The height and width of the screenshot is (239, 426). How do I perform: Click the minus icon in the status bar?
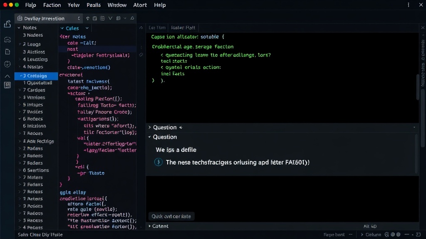pyautogui.click(x=407, y=235)
